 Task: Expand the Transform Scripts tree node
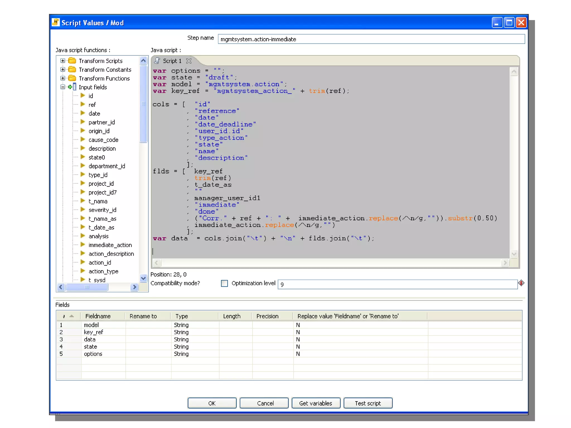pyautogui.click(x=63, y=61)
